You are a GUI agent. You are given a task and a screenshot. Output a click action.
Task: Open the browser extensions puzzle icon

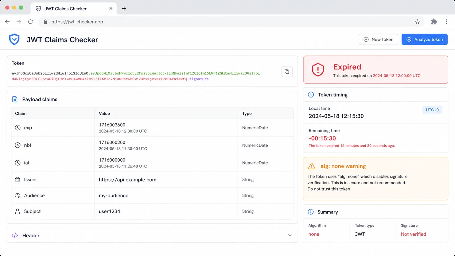click(x=434, y=22)
